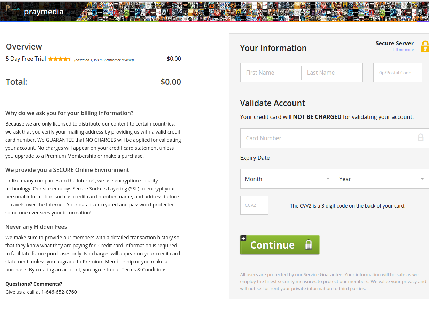Click the phone number 1-646-652-0760

click(x=59, y=292)
